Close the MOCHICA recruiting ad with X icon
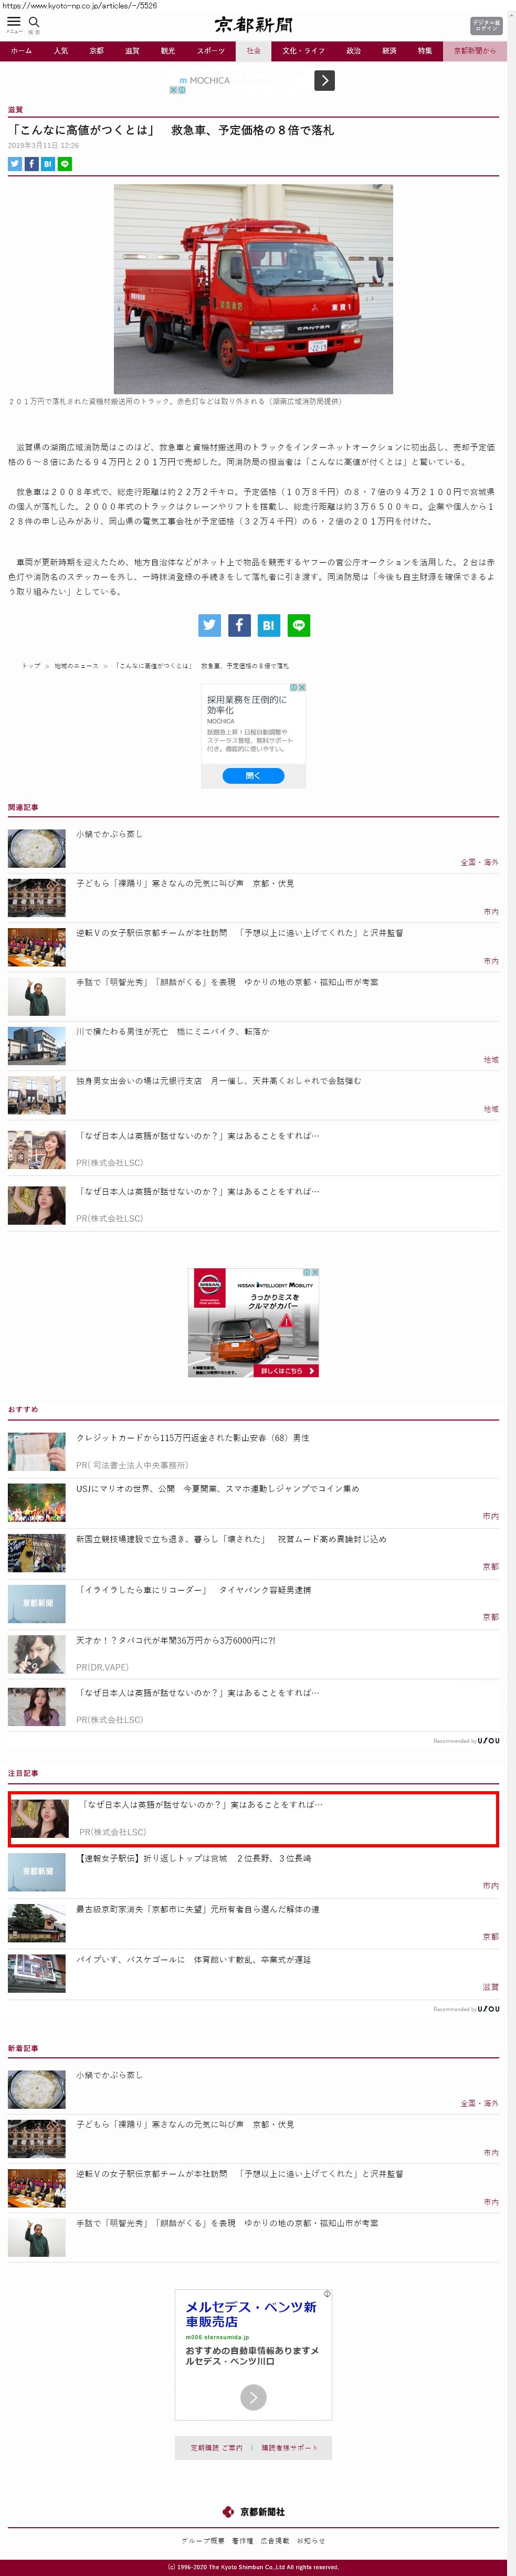The width and height of the screenshot is (516, 2576). point(301,688)
